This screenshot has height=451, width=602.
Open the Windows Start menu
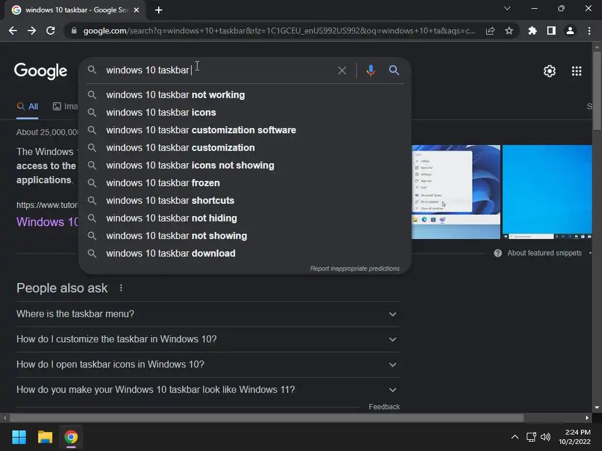tap(19, 437)
